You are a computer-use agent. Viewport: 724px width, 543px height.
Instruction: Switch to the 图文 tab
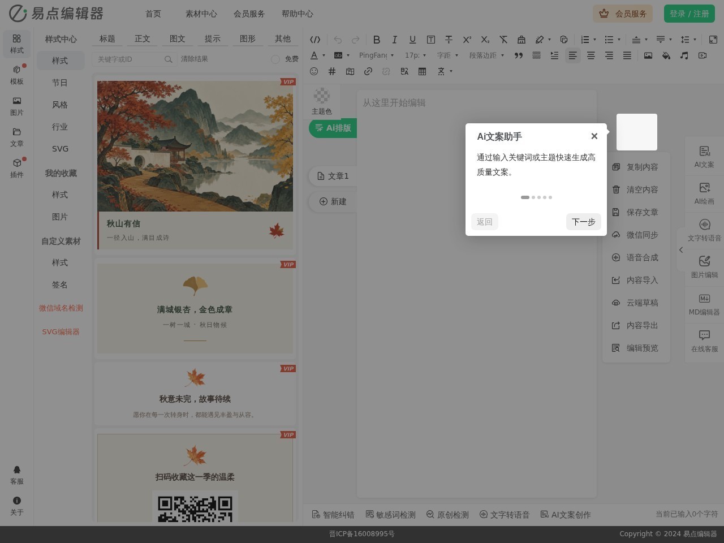pos(178,38)
